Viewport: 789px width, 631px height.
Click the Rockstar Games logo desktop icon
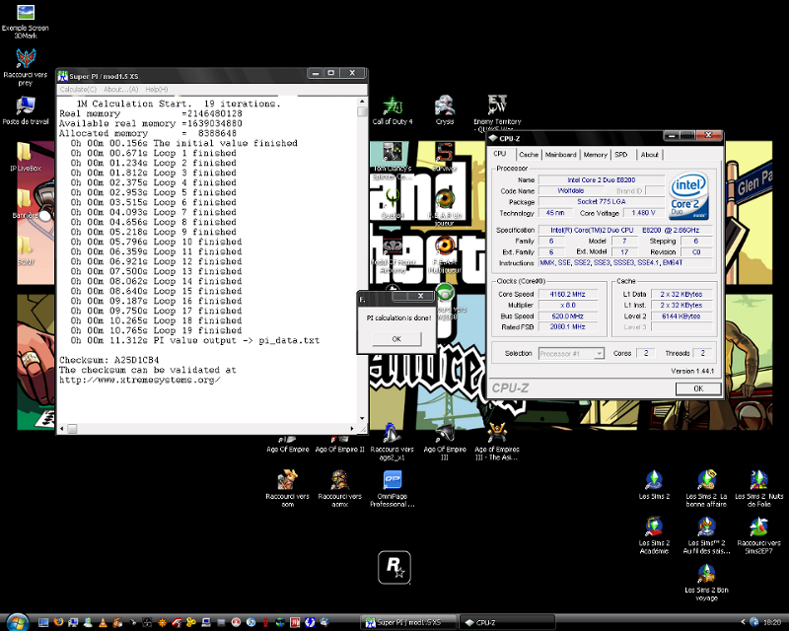[x=394, y=568]
